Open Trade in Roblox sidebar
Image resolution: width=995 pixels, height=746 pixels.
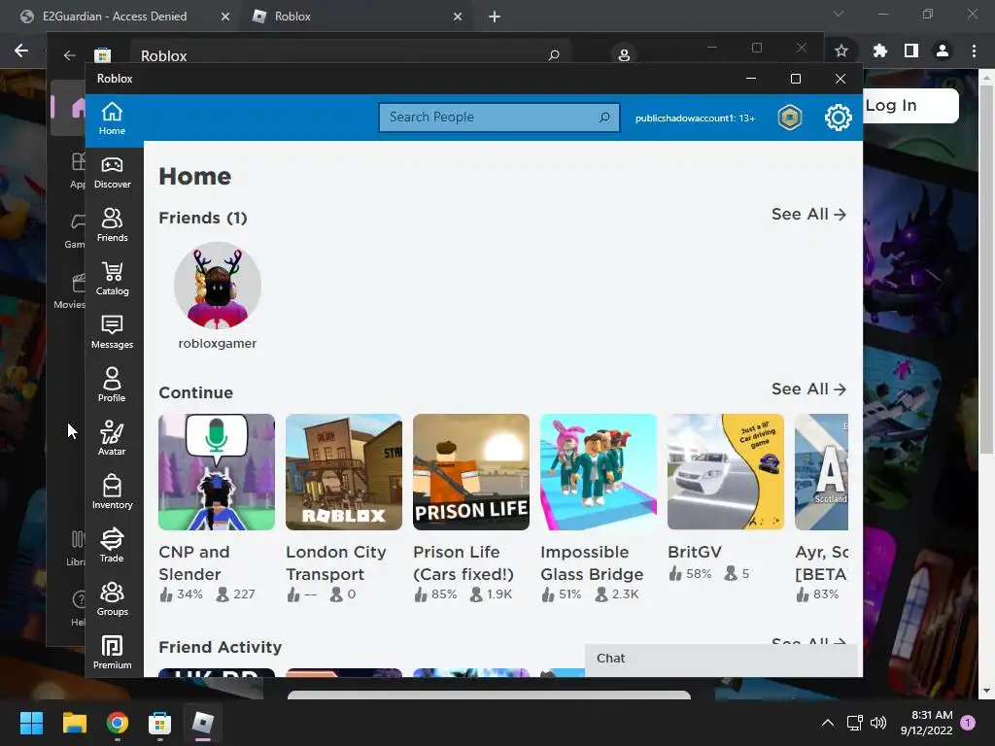[113, 546]
